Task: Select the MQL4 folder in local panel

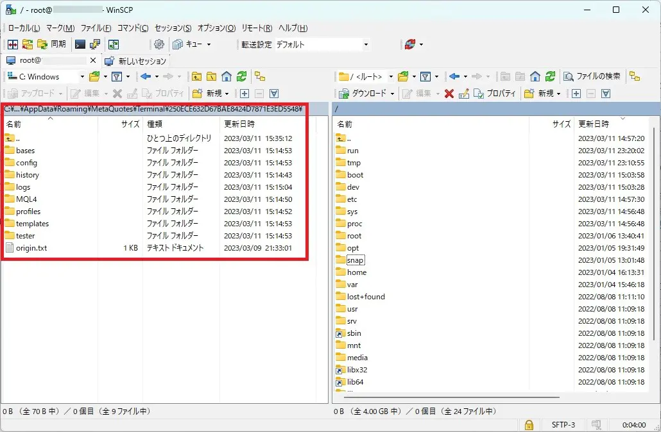Action: pyautogui.click(x=26, y=199)
